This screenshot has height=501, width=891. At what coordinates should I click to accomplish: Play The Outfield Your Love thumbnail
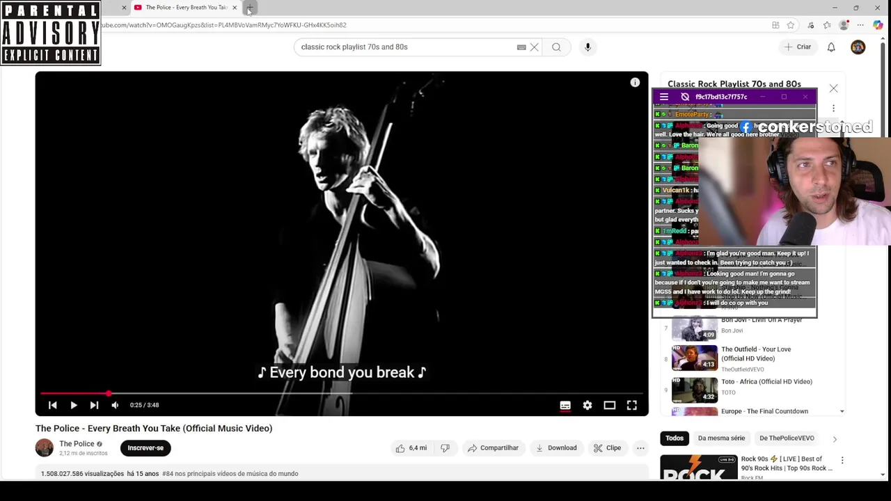(694, 357)
